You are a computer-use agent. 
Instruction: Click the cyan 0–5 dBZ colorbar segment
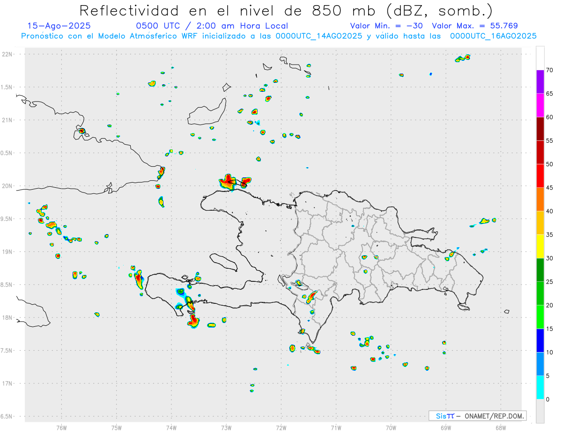pyautogui.click(x=540, y=388)
